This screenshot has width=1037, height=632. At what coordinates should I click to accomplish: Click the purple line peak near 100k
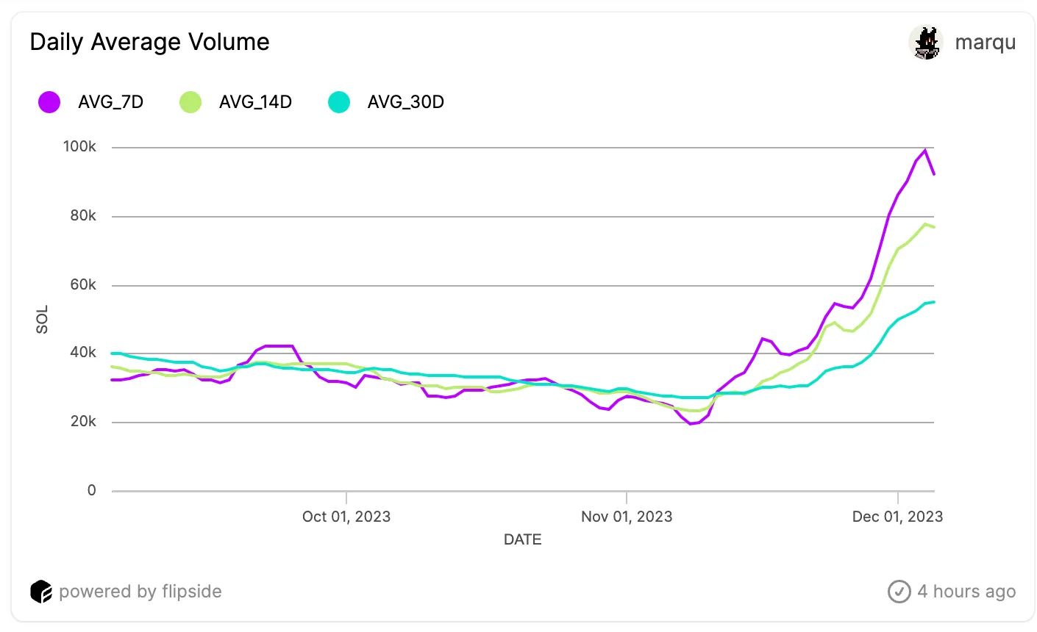point(925,151)
